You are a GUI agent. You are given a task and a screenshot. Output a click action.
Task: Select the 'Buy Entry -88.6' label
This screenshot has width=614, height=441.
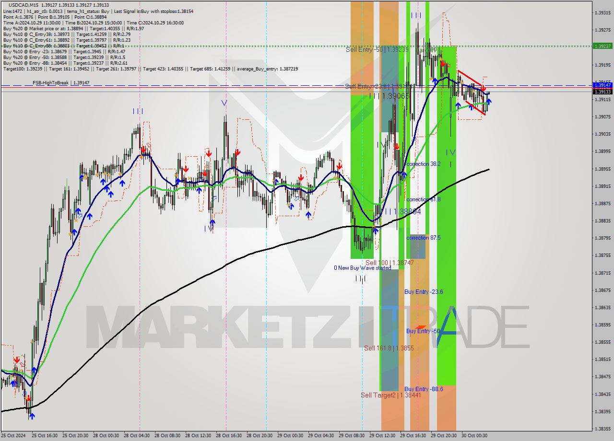tap(424, 389)
